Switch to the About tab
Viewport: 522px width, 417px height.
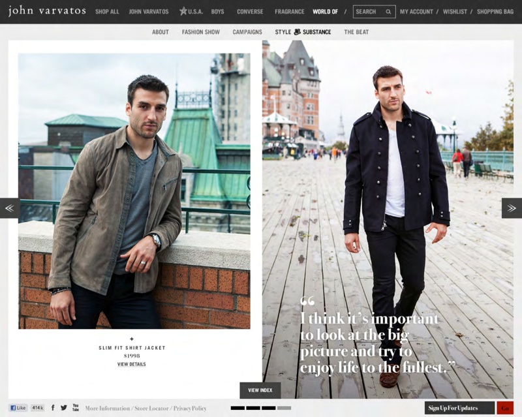[x=160, y=32]
